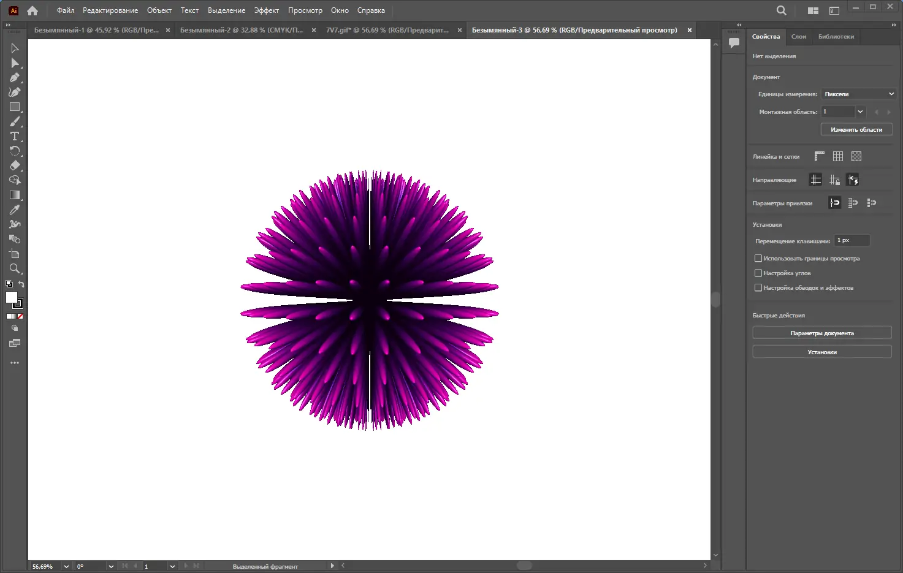Expand the 'Монтажная область' dropdown

[860, 112]
